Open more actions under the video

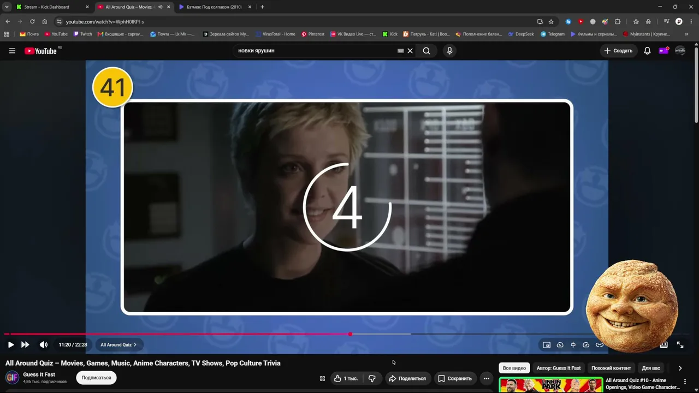tap(486, 378)
